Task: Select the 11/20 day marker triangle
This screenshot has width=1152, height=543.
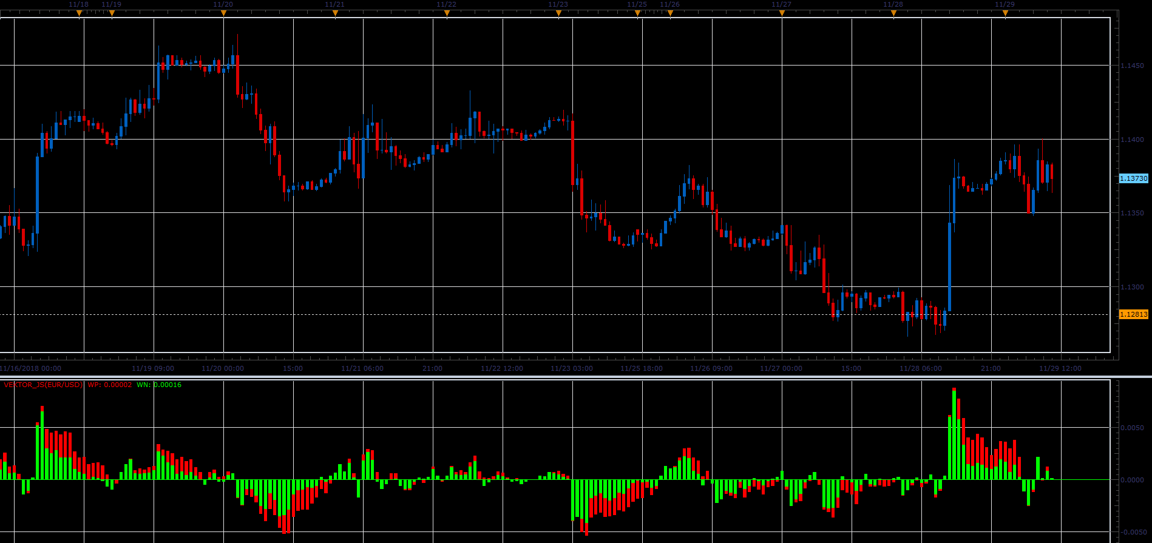Action: (x=223, y=13)
